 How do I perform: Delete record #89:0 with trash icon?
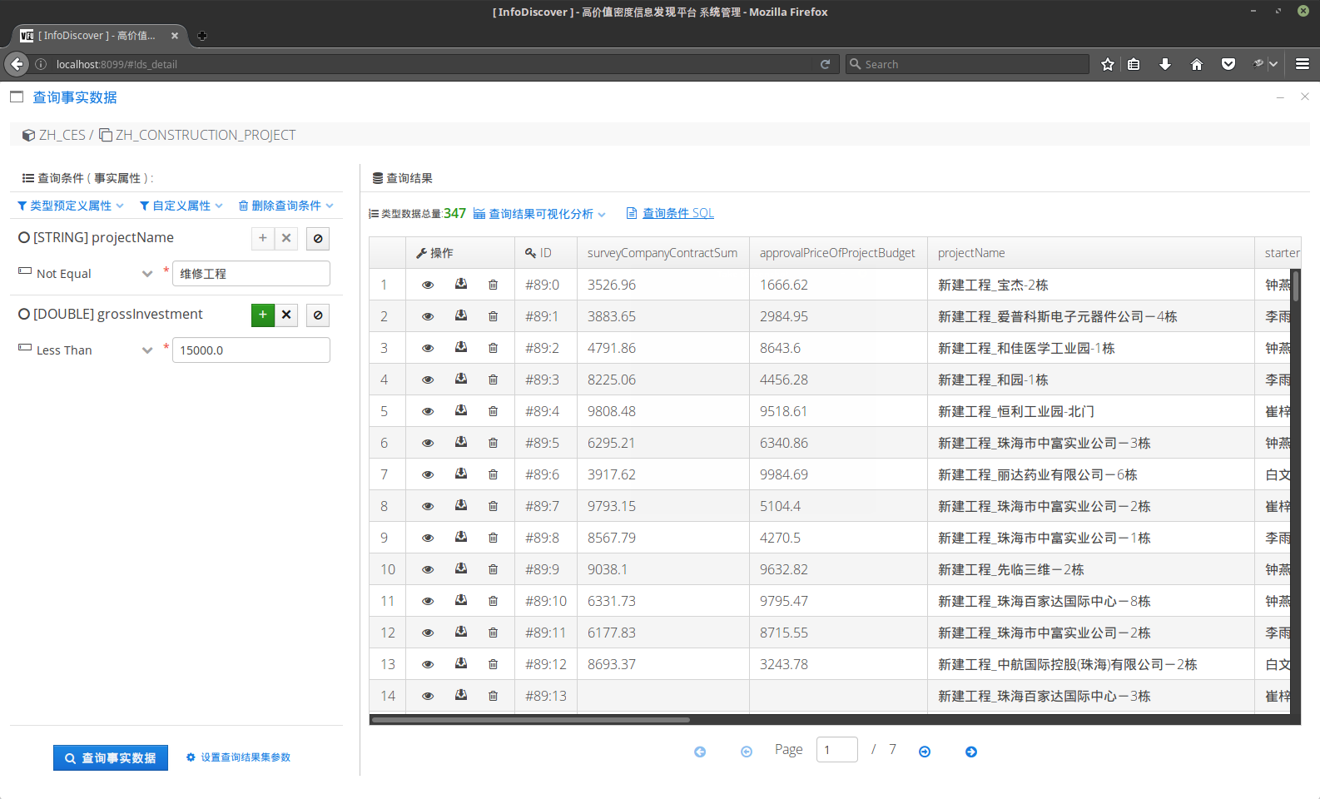(493, 285)
